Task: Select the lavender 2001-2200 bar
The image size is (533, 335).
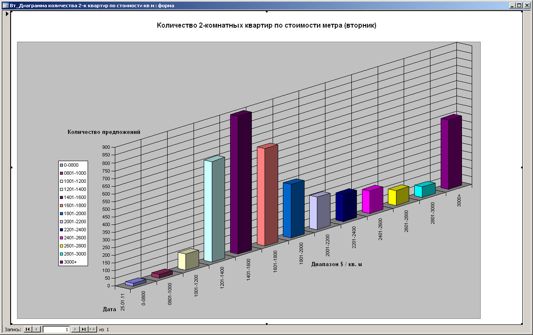Action: tap(320, 211)
